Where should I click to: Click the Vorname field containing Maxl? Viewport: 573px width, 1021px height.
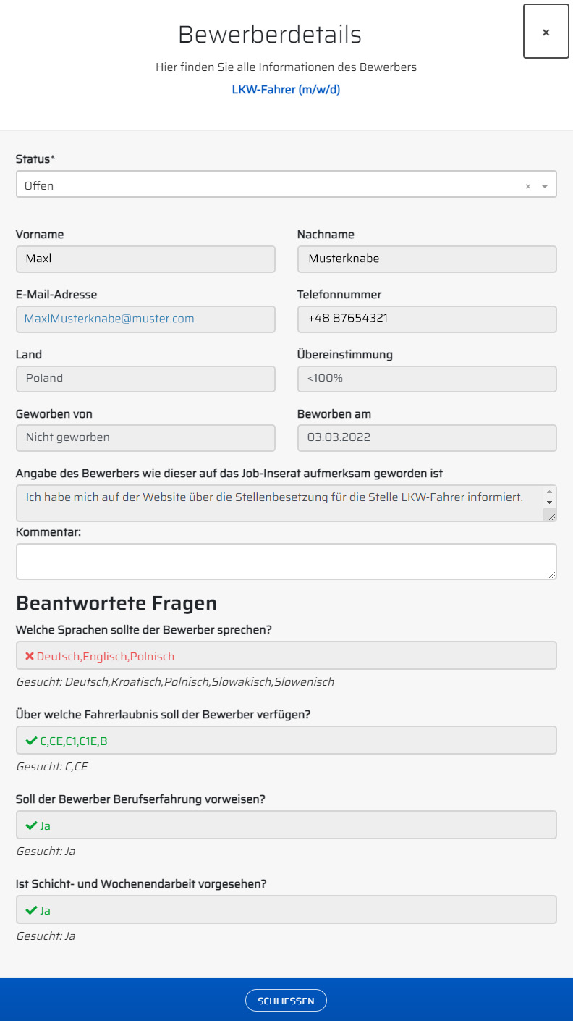[145, 259]
